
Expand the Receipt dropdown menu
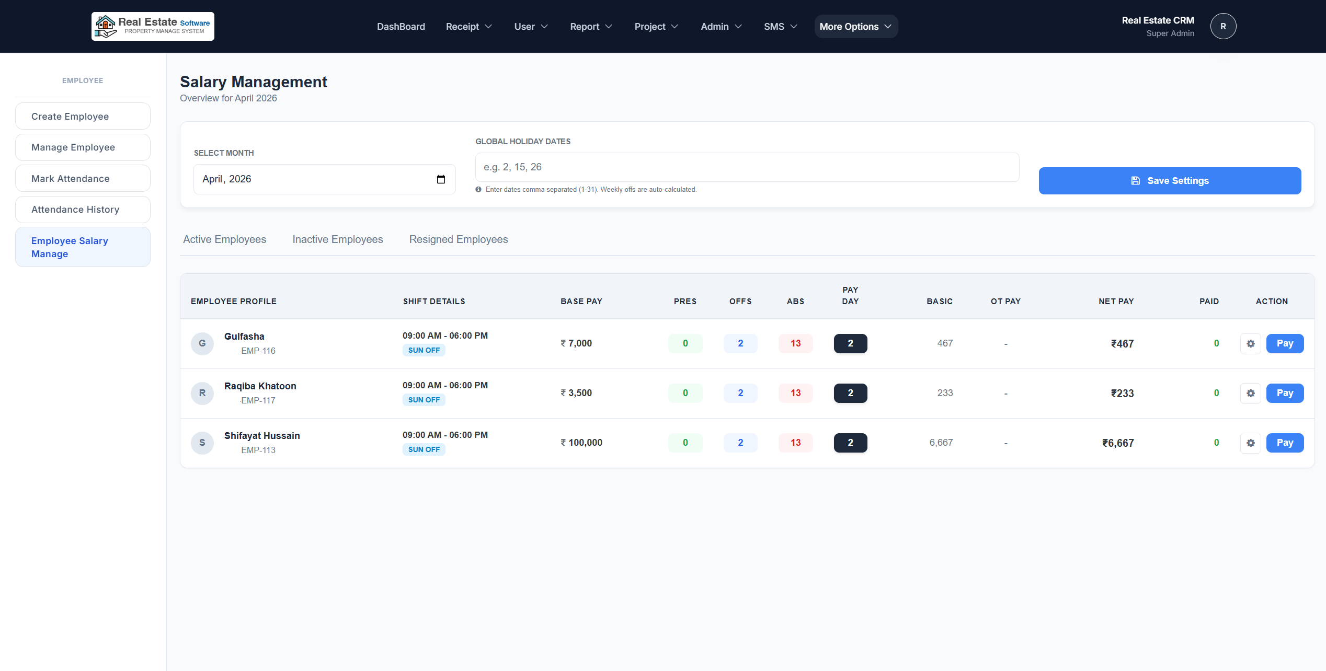tap(468, 26)
